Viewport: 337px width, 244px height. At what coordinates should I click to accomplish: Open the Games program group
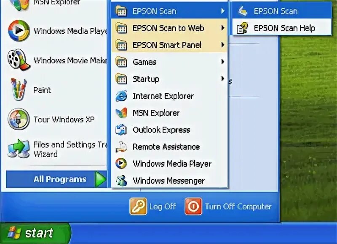(169, 62)
